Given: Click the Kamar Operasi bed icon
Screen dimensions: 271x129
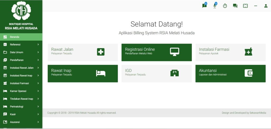Looking at the screenshot, I should point(5,91).
